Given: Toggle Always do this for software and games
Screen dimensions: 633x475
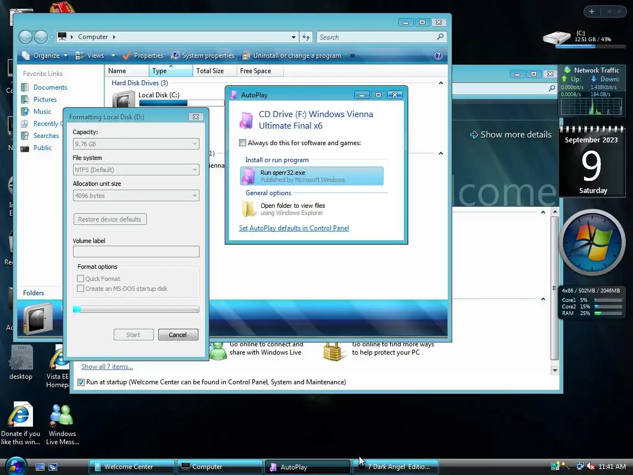Looking at the screenshot, I should point(243,142).
